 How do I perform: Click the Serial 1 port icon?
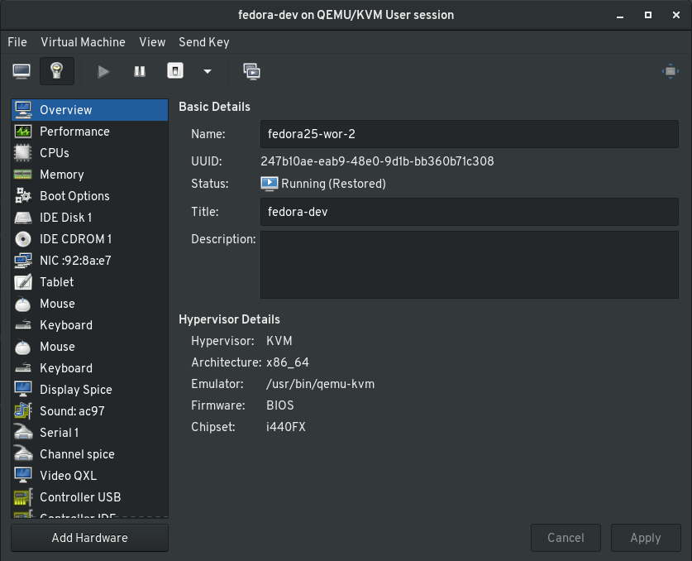click(23, 432)
